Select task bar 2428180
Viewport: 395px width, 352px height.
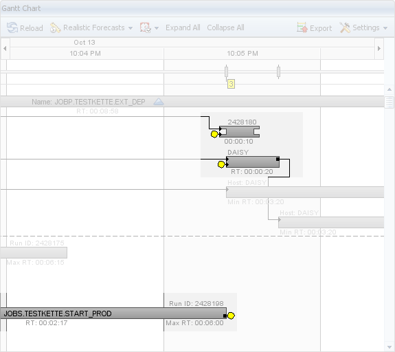pos(240,131)
